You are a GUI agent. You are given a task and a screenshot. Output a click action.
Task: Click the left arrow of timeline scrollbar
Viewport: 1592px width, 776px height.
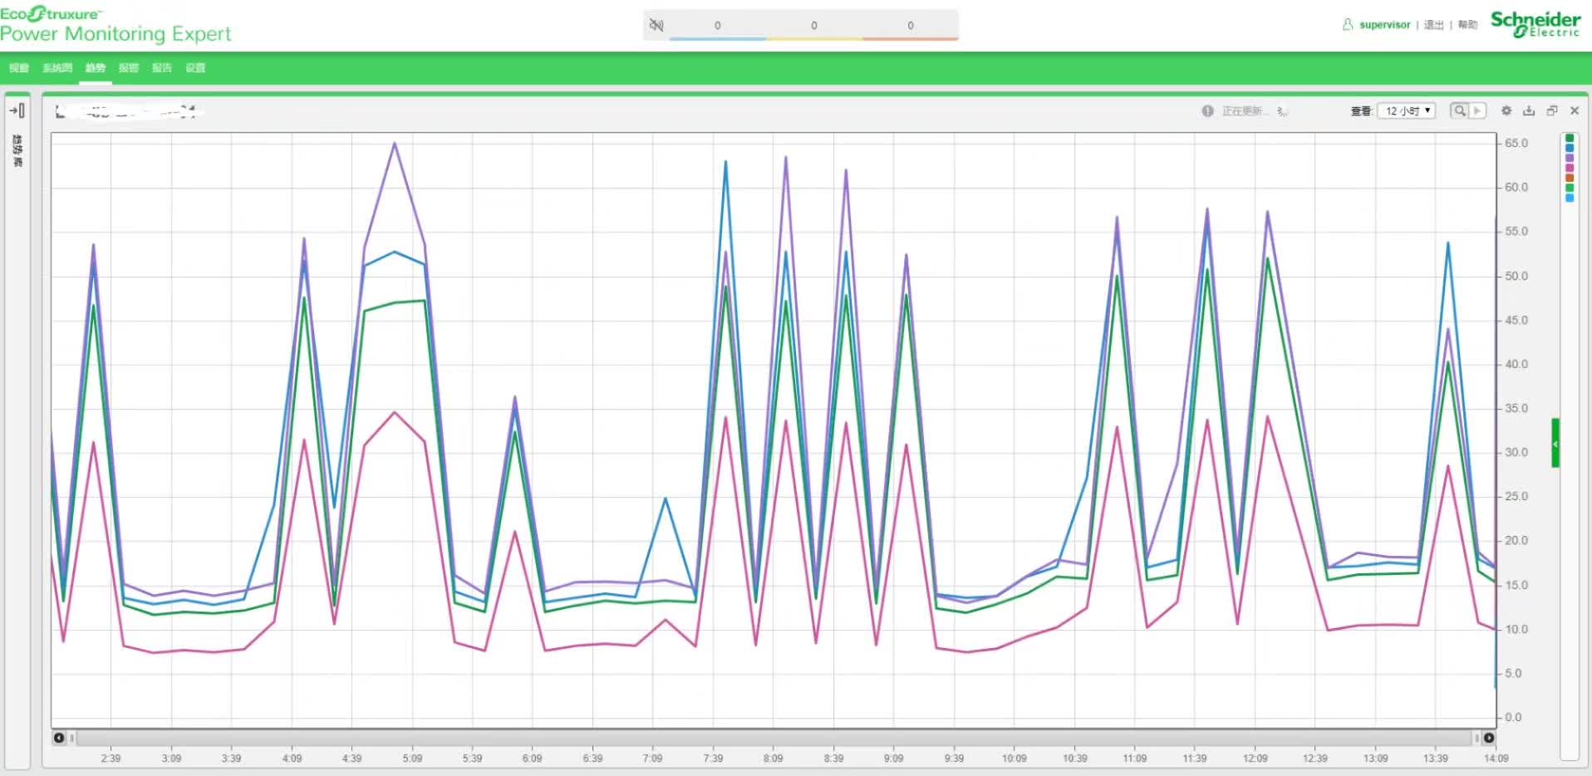[x=59, y=738]
